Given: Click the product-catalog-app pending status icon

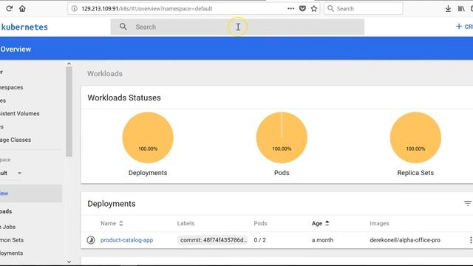Looking at the screenshot, I should click(x=91, y=240).
